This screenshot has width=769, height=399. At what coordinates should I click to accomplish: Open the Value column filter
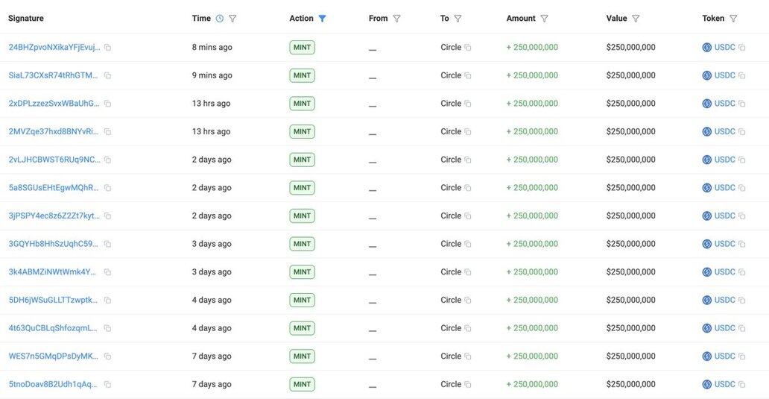636,19
